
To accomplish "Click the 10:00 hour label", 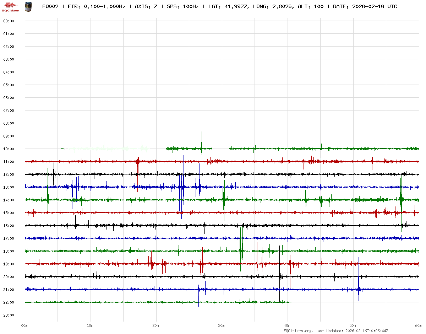I will click(9, 149).
